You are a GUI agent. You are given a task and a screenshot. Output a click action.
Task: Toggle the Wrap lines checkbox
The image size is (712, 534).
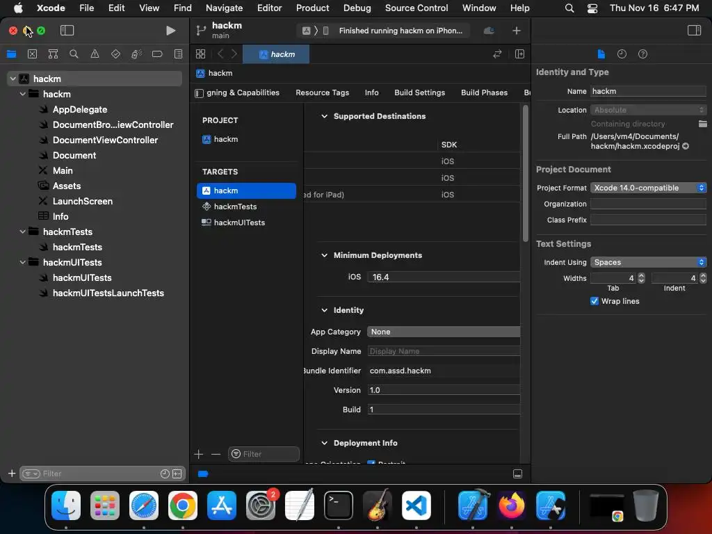(x=594, y=301)
